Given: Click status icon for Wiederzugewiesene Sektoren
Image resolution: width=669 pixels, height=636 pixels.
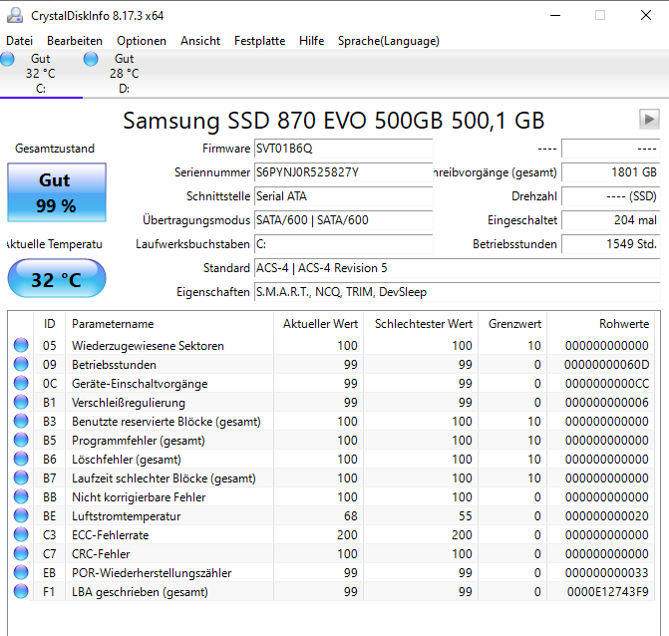Looking at the screenshot, I should click(21, 345).
